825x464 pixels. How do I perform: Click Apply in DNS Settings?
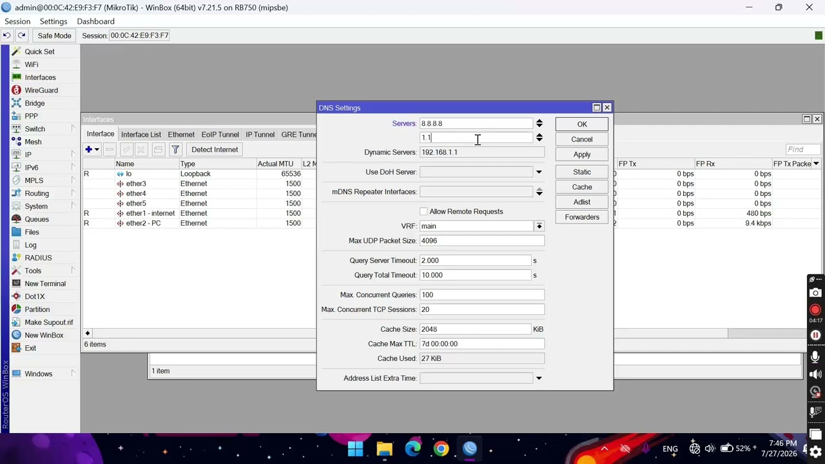pos(582,155)
